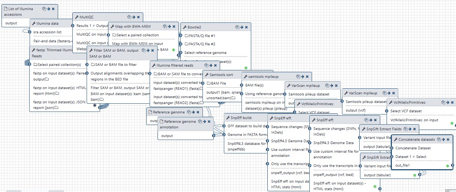Click the wrench icon on Samtools sort
The image size is (456, 192).
207,75
